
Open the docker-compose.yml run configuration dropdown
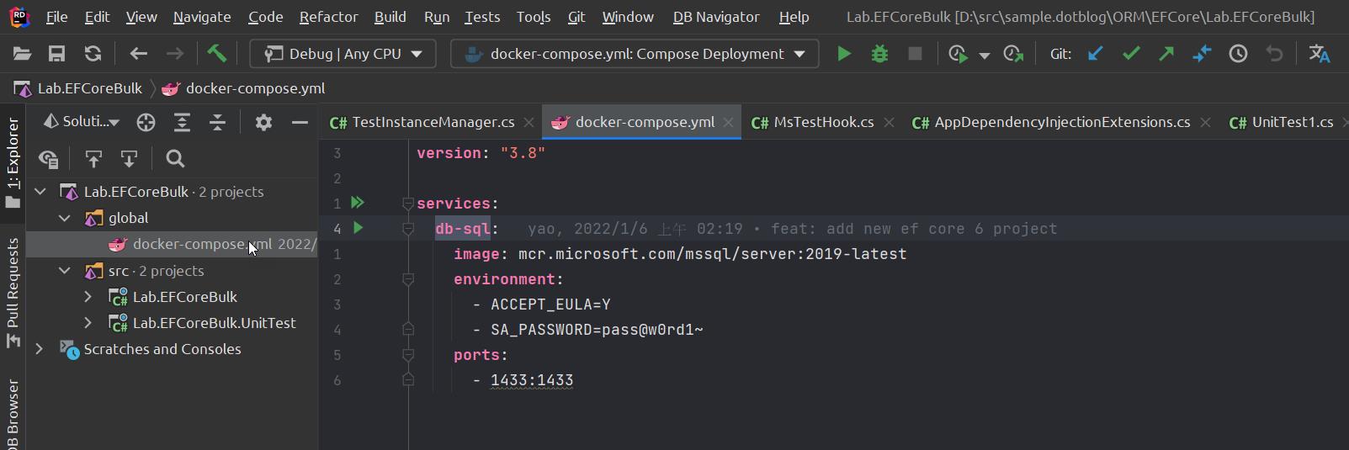635,54
